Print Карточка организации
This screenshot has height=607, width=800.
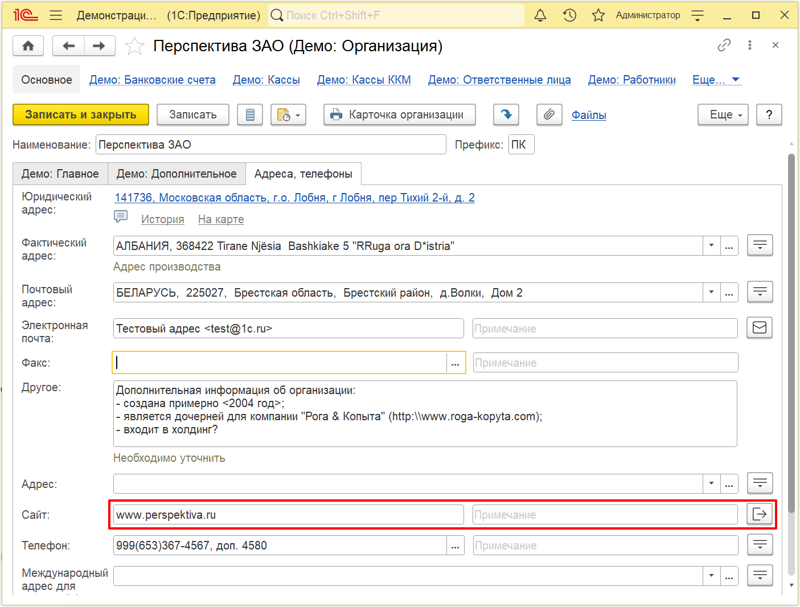tap(400, 114)
